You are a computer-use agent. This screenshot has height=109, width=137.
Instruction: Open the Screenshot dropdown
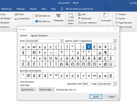tap(23, 18)
